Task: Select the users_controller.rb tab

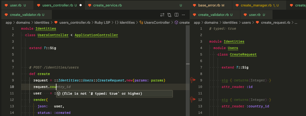Action: coord(59,5)
